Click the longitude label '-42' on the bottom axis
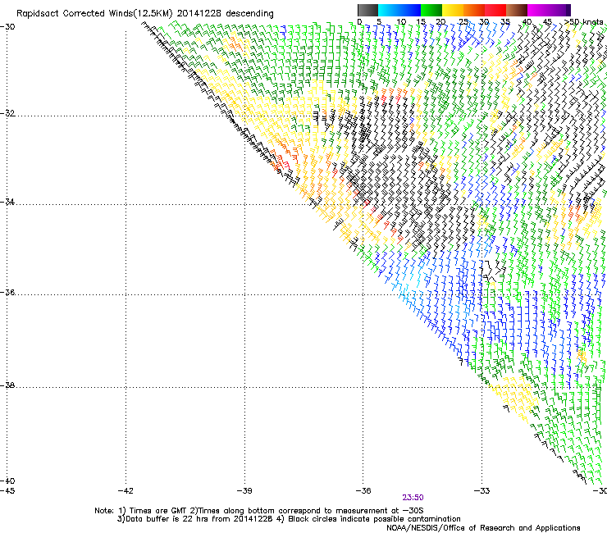The image size is (607, 533). 126,491
